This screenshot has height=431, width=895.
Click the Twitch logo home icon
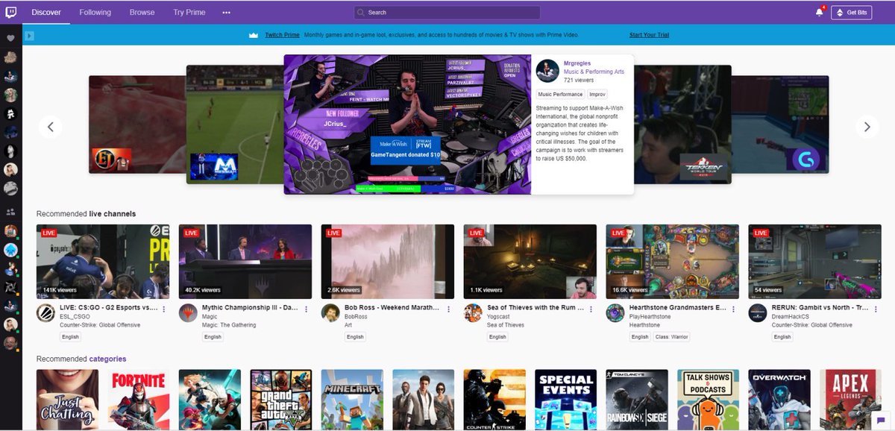coord(11,12)
